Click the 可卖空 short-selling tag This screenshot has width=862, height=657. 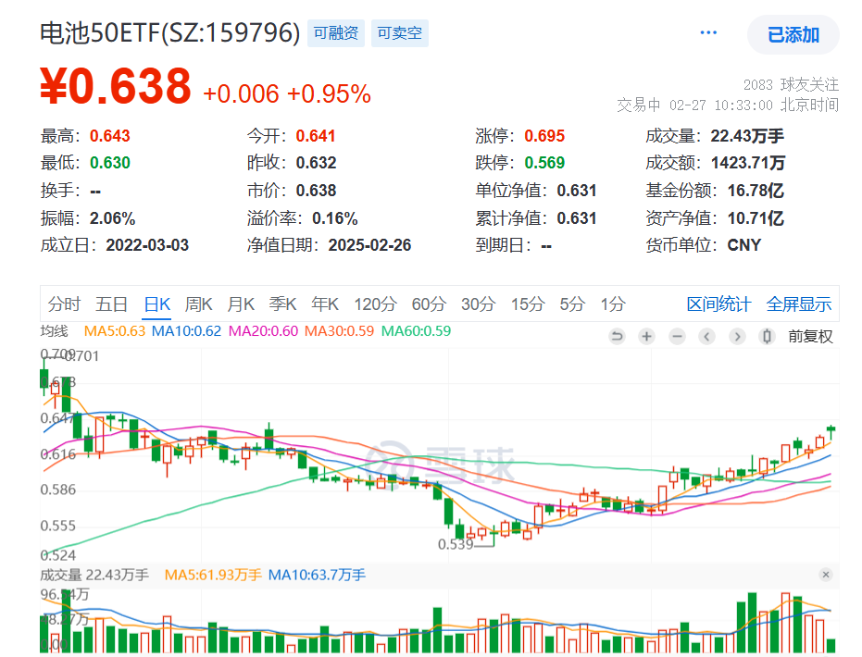pos(401,33)
